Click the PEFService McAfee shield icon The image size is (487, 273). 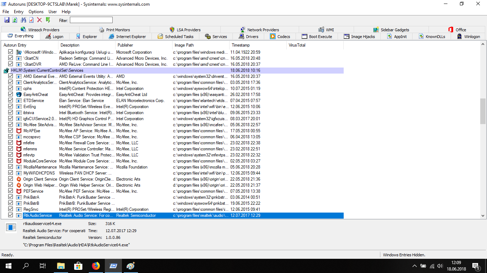[x=19, y=191]
